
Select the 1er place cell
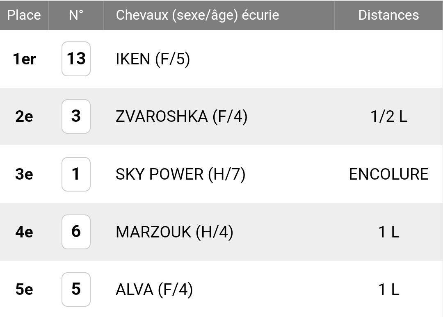[24, 59]
